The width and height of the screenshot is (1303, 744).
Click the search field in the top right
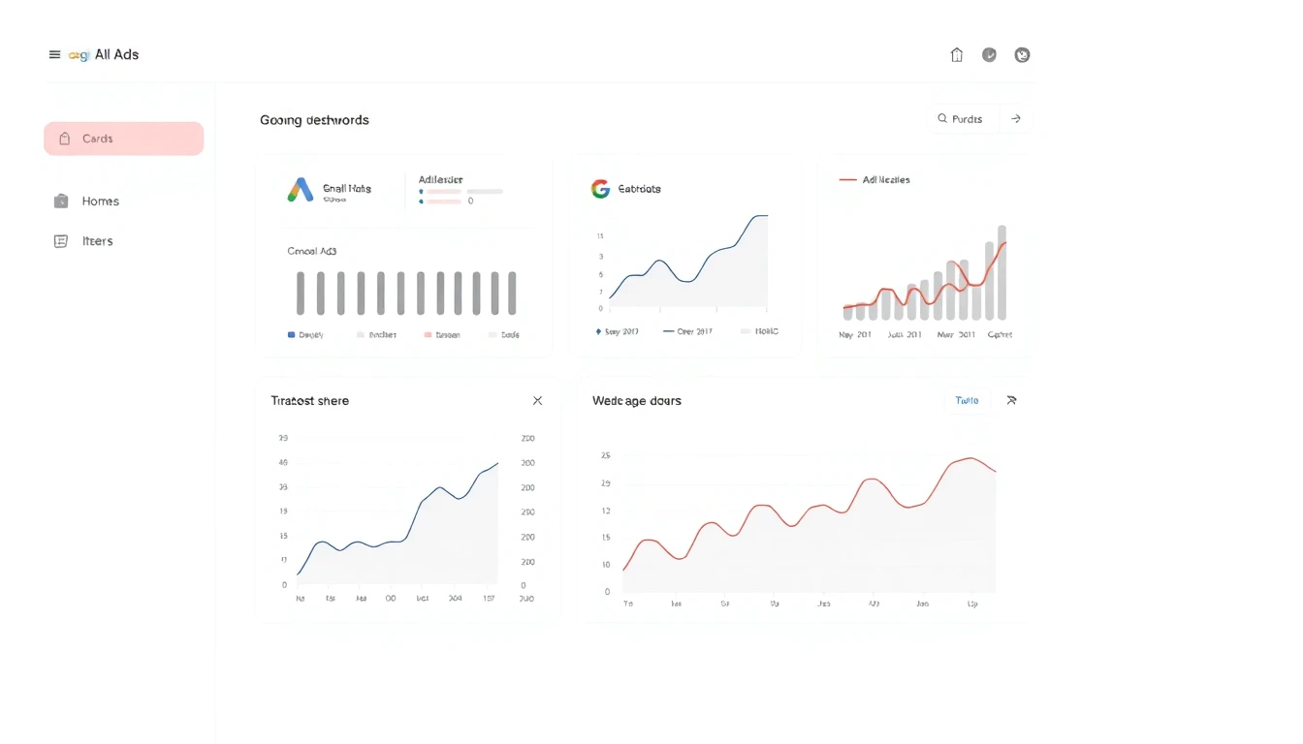pyautogui.click(x=963, y=118)
